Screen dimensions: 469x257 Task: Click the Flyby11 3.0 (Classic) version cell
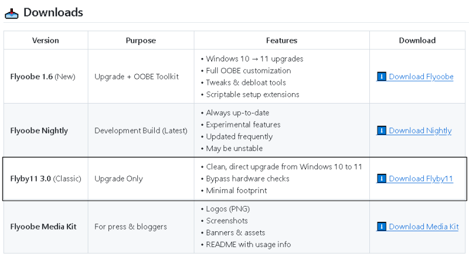(x=46, y=179)
